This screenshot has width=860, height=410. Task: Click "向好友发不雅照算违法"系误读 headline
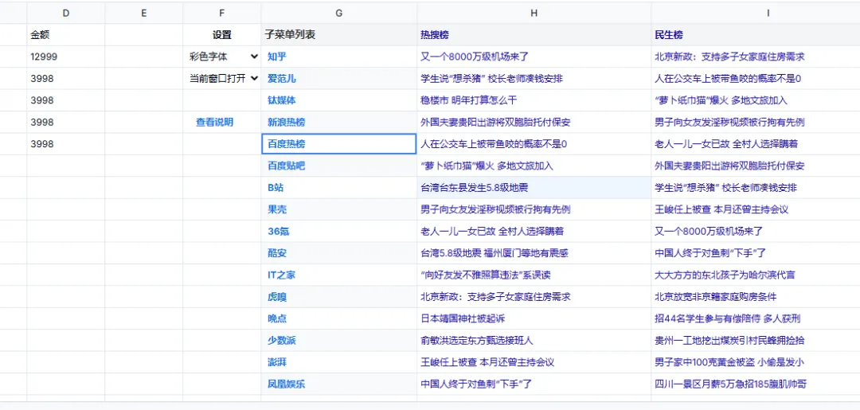click(485, 275)
